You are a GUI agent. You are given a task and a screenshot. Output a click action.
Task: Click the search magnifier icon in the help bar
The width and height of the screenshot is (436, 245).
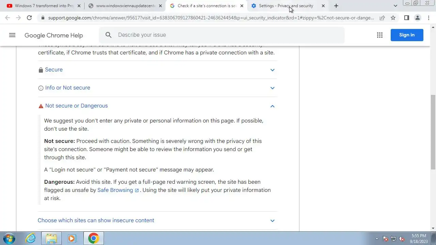pos(108,35)
